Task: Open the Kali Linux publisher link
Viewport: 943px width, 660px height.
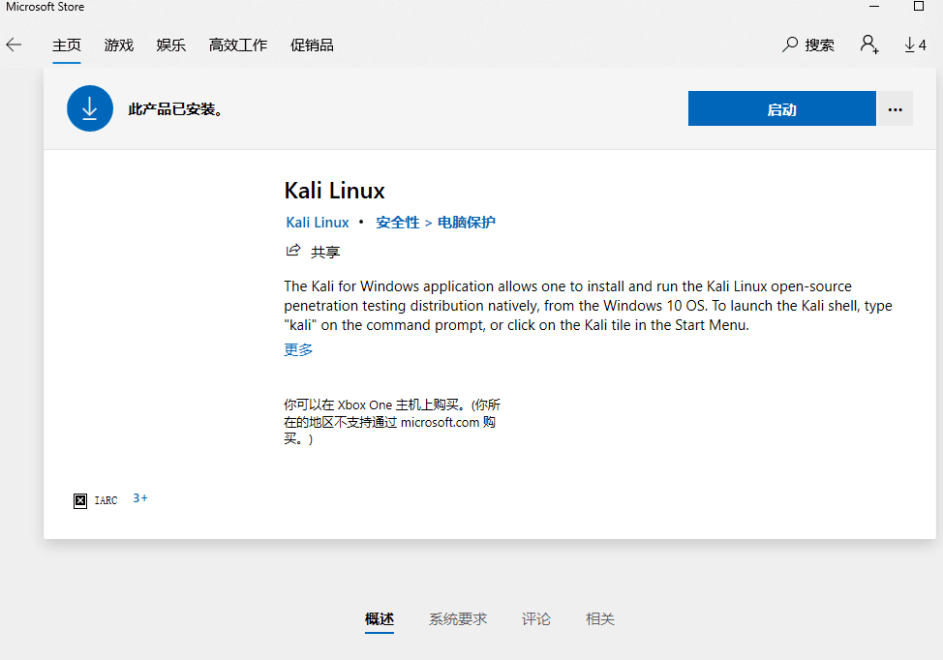Action: 318,223
